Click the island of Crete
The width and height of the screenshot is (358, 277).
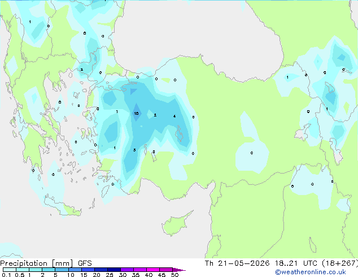click(62, 206)
